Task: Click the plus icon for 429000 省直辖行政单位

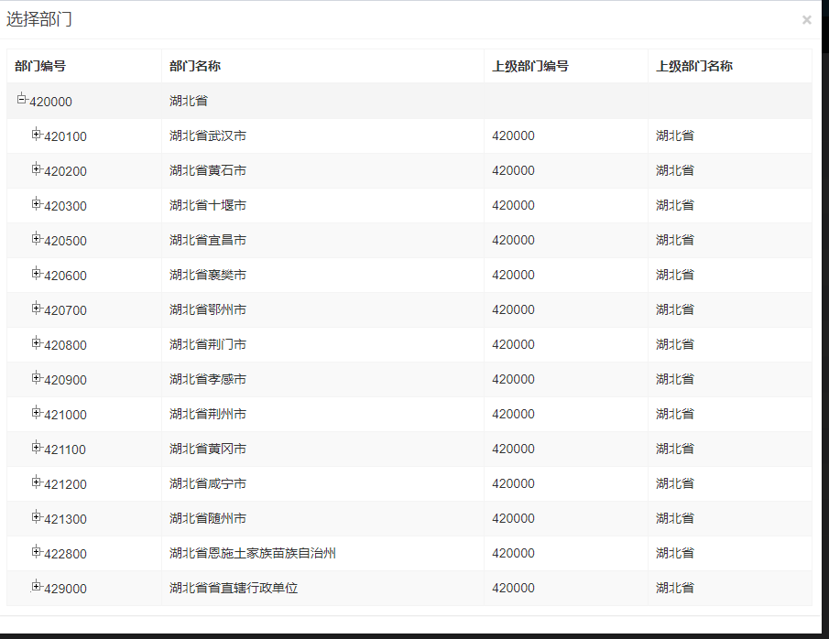Action: click(36, 588)
